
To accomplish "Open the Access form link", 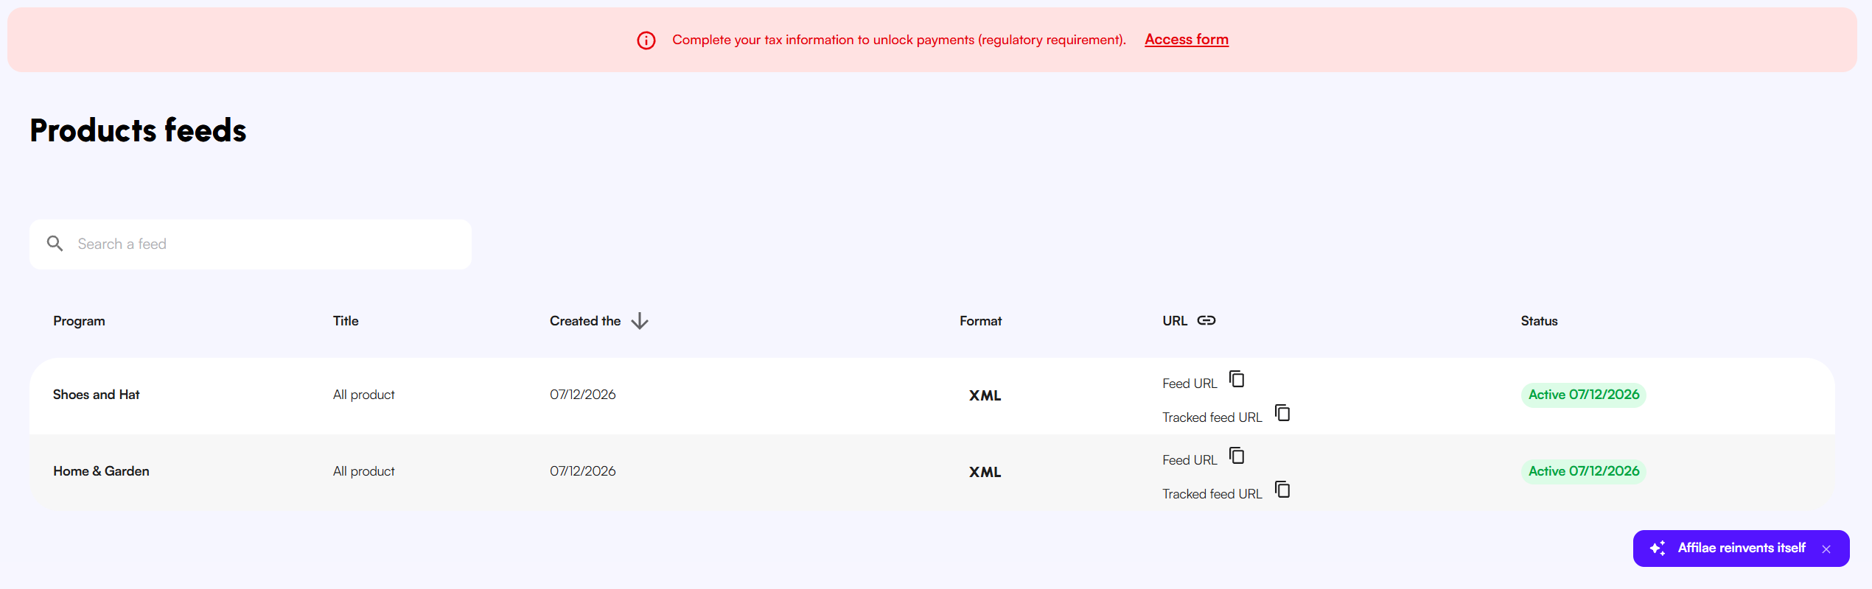I will pos(1187,40).
